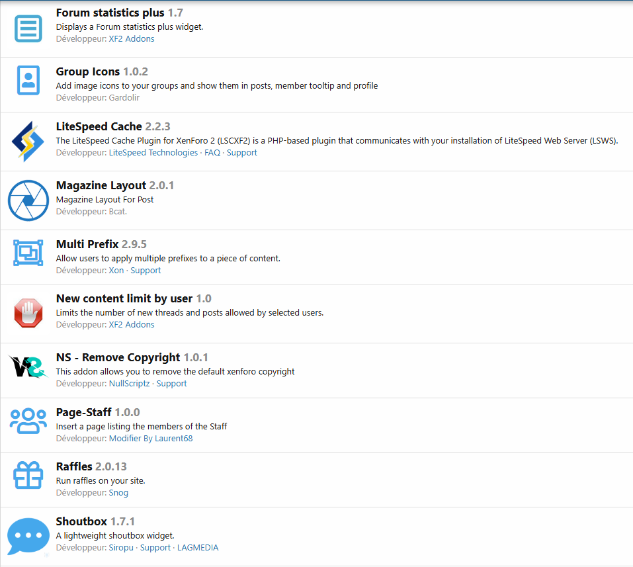Open the LAGMEDIA link
The width and height of the screenshot is (633, 567).
pyautogui.click(x=198, y=548)
